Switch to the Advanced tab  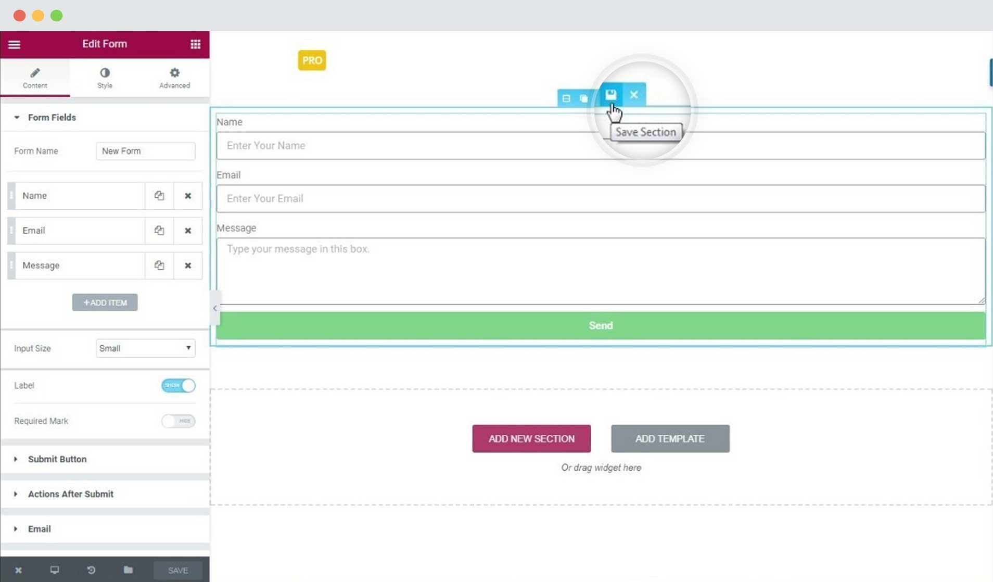[x=174, y=78]
